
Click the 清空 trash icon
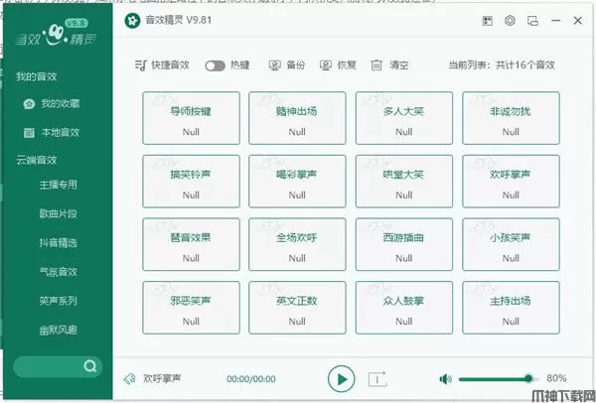376,66
